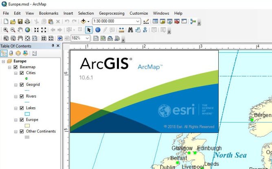The image size is (272, 169).
Task: Click the Glasgow city label on map
Action: (182, 148)
